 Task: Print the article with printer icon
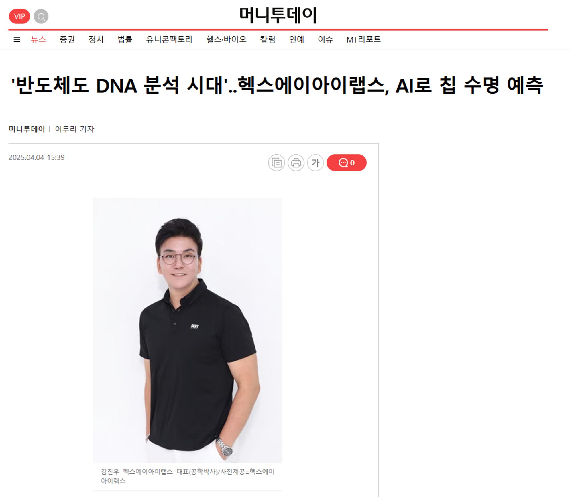point(296,163)
